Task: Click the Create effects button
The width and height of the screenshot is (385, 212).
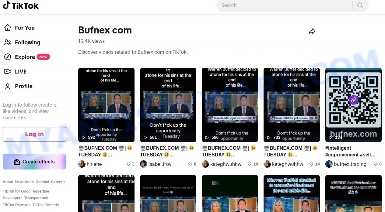Action: coord(34,162)
